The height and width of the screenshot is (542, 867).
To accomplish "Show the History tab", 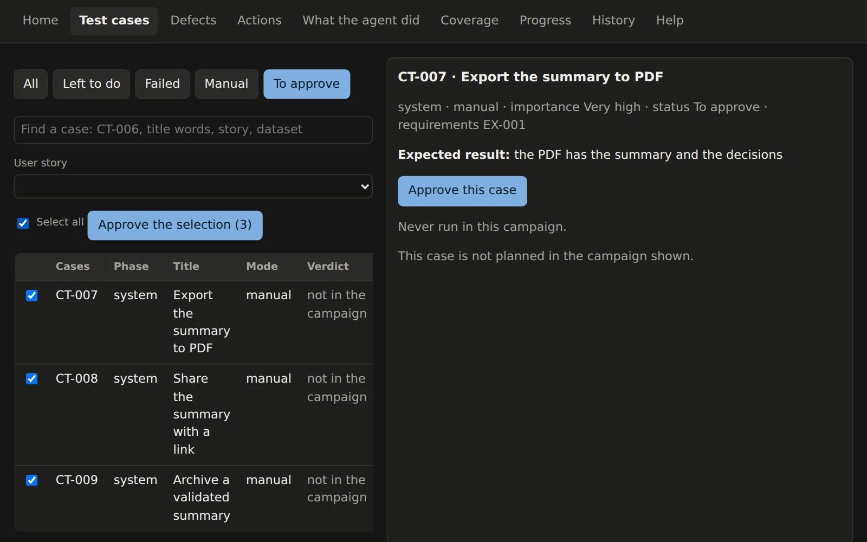I will (x=613, y=21).
